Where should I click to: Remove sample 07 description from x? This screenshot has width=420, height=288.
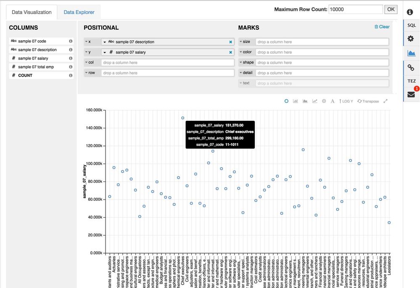[x=231, y=42]
